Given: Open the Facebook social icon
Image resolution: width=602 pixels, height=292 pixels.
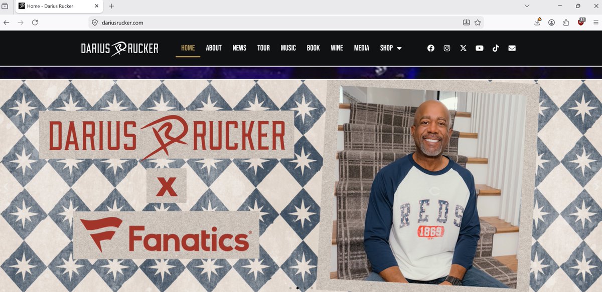Looking at the screenshot, I should point(430,48).
